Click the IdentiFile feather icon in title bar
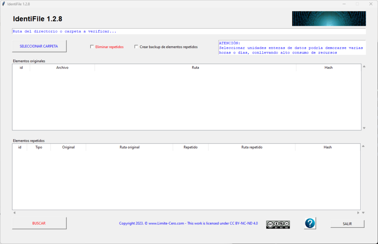Viewport: 378px width, 244px height. pyautogui.click(x=3, y=4)
